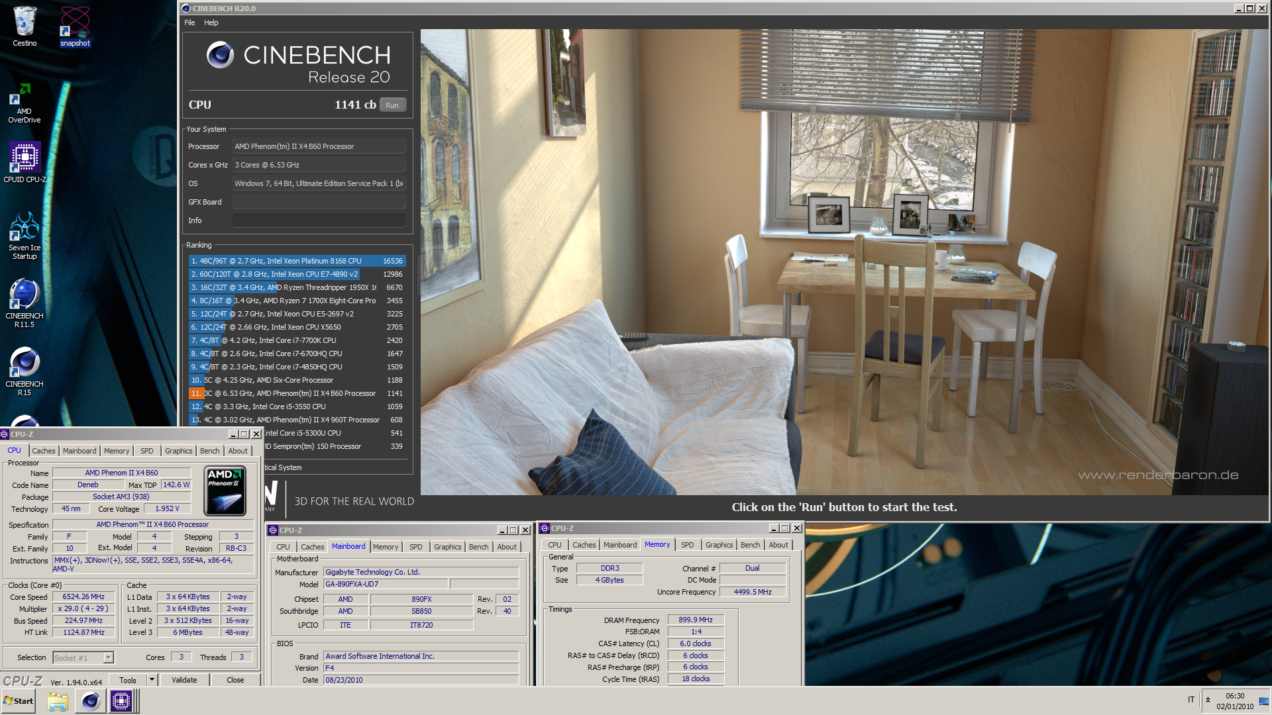Click the Core Speed value 6524.26 MHz
This screenshot has width=1272, height=715.
coord(83,596)
